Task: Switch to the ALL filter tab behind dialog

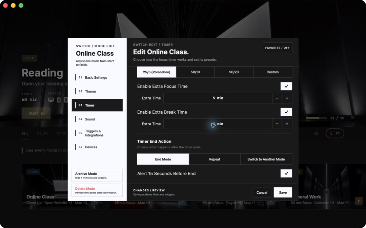Action: point(25,133)
